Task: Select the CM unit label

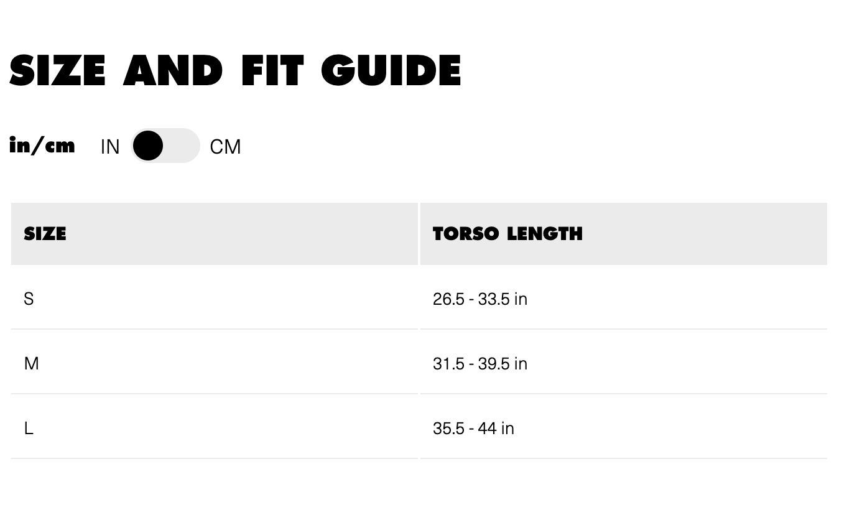Action: (x=225, y=147)
